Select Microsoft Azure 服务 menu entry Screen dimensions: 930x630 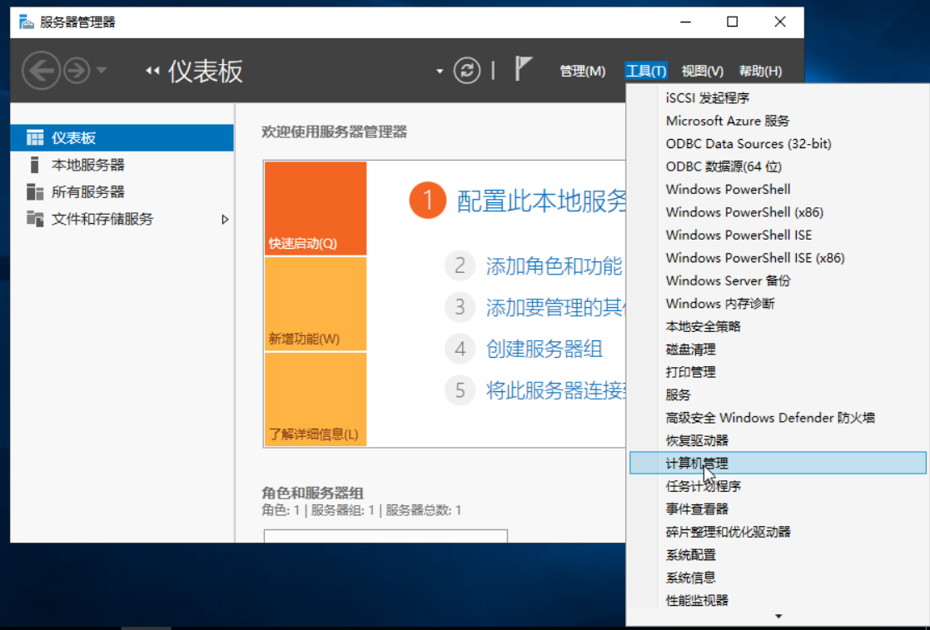click(778, 121)
